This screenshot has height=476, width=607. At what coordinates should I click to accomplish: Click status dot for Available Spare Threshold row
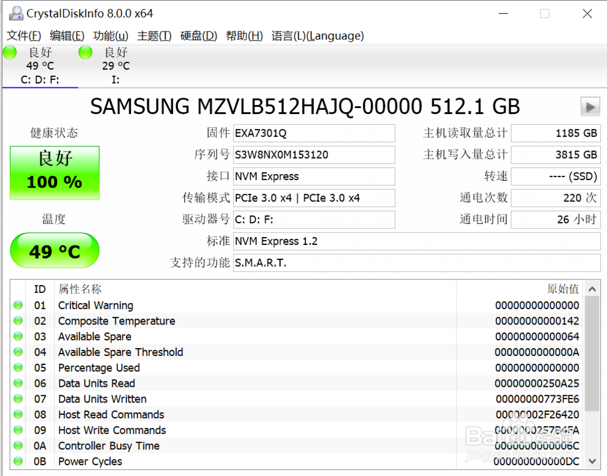point(18,352)
